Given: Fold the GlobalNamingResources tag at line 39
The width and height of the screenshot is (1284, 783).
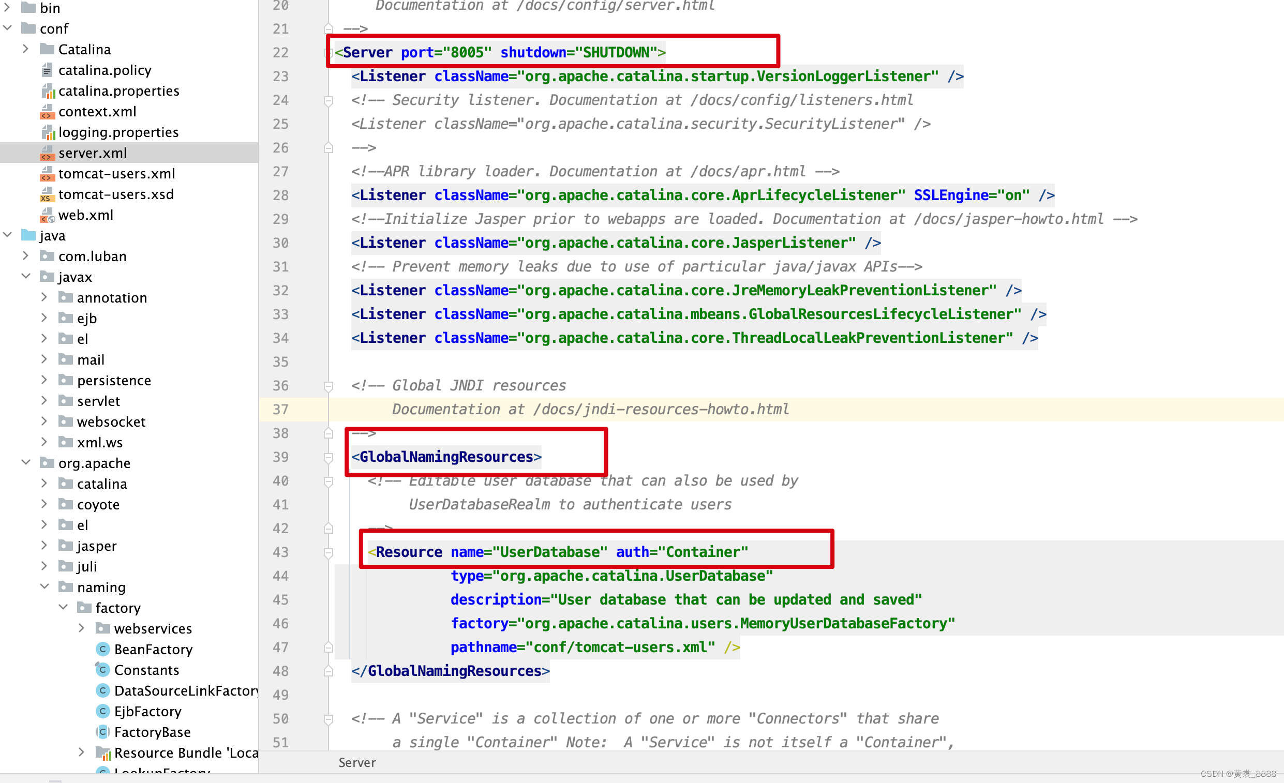Looking at the screenshot, I should [329, 457].
